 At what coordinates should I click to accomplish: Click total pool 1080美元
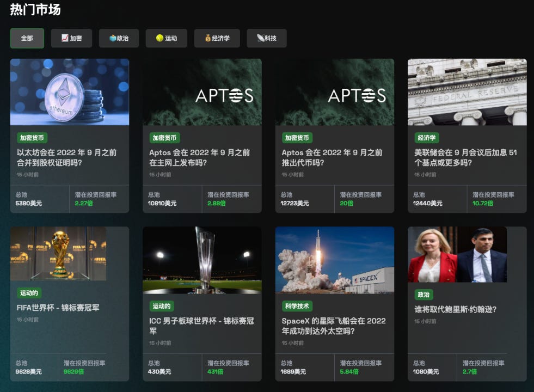(x=426, y=371)
